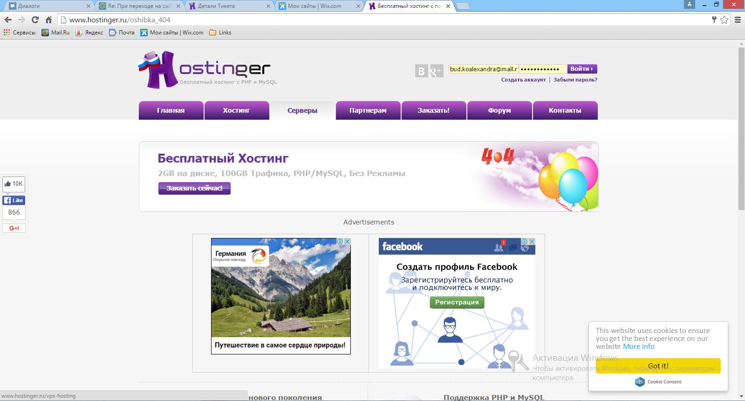Close the Детали Тикета tab
Image resolution: width=745 pixels, height=401 pixels.
268,6
